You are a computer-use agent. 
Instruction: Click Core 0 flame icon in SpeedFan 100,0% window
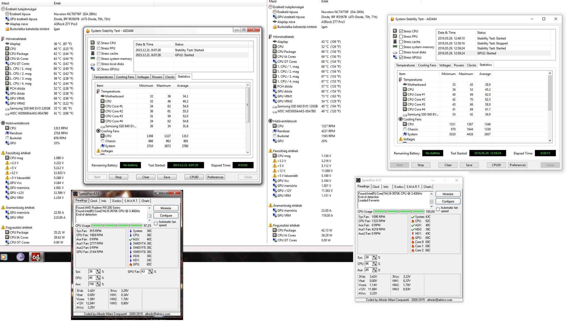tap(413, 242)
